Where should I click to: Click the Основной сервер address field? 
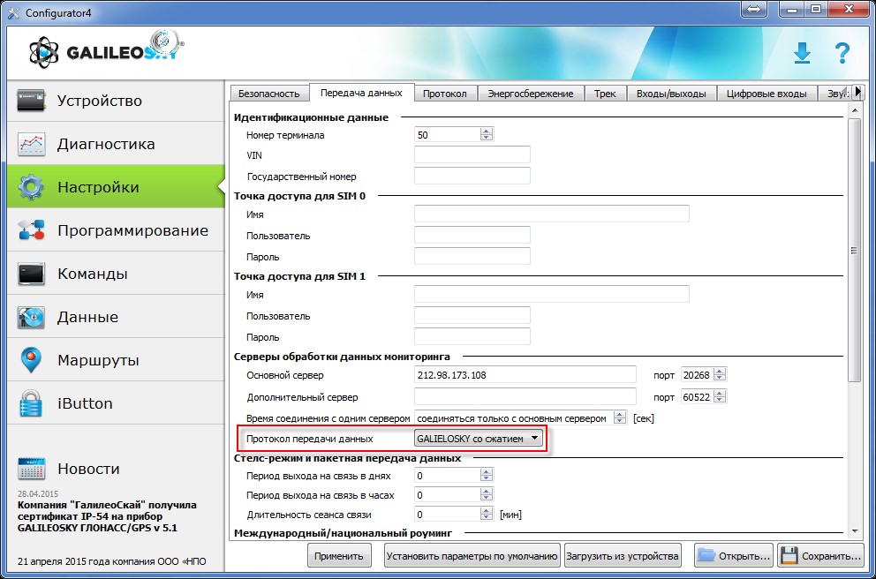click(525, 375)
